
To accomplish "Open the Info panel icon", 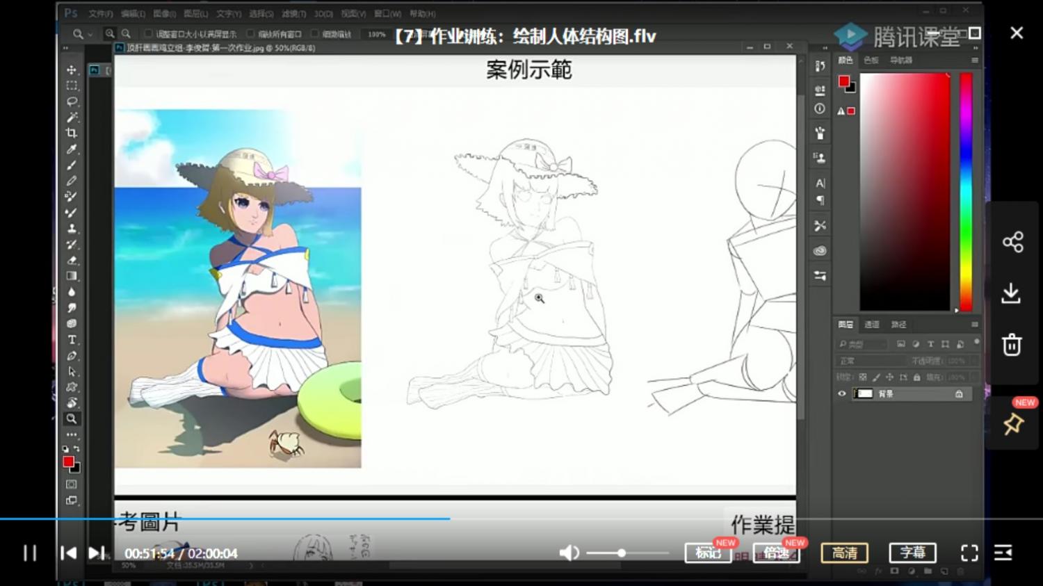I will tap(820, 108).
